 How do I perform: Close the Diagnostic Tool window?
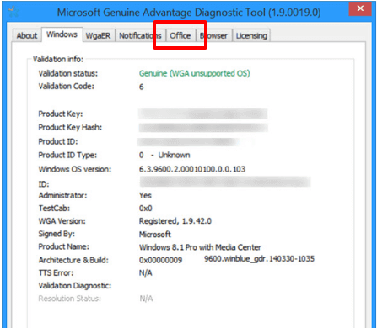[x=360, y=8]
